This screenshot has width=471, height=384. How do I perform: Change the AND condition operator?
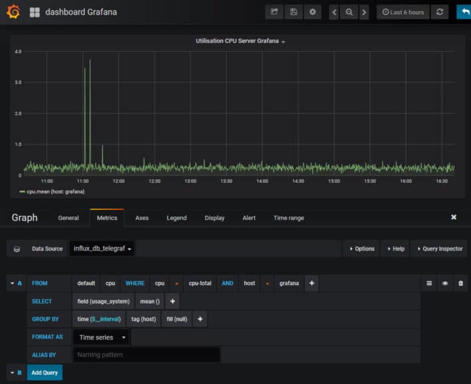(x=228, y=284)
